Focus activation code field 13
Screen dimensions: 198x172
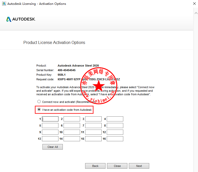50,139
